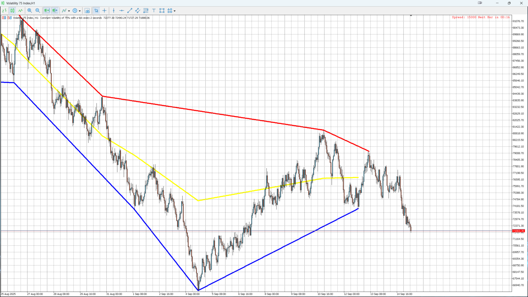Select the crosshair tool
This screenshot has height=297, width=528.
[105, 11]
